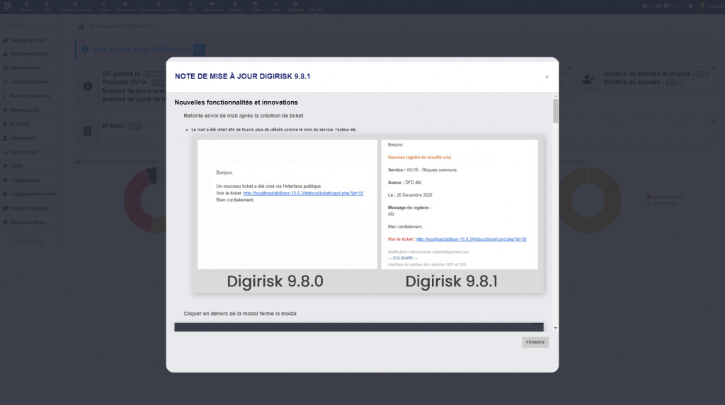The image size is (725, 405).
Task: Click the GRH icon in the top menu
Action: click(190, 4)
